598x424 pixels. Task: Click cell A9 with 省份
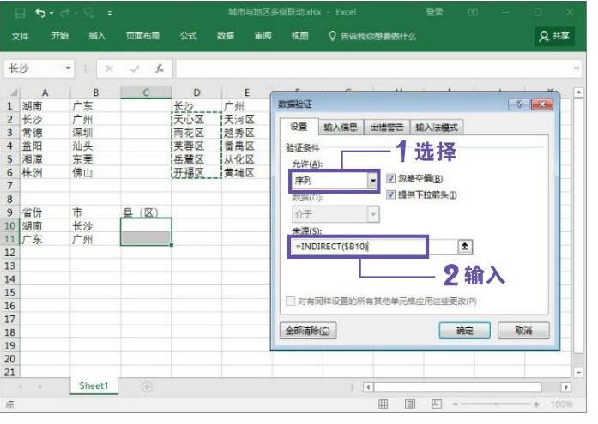tap(45, 212)
